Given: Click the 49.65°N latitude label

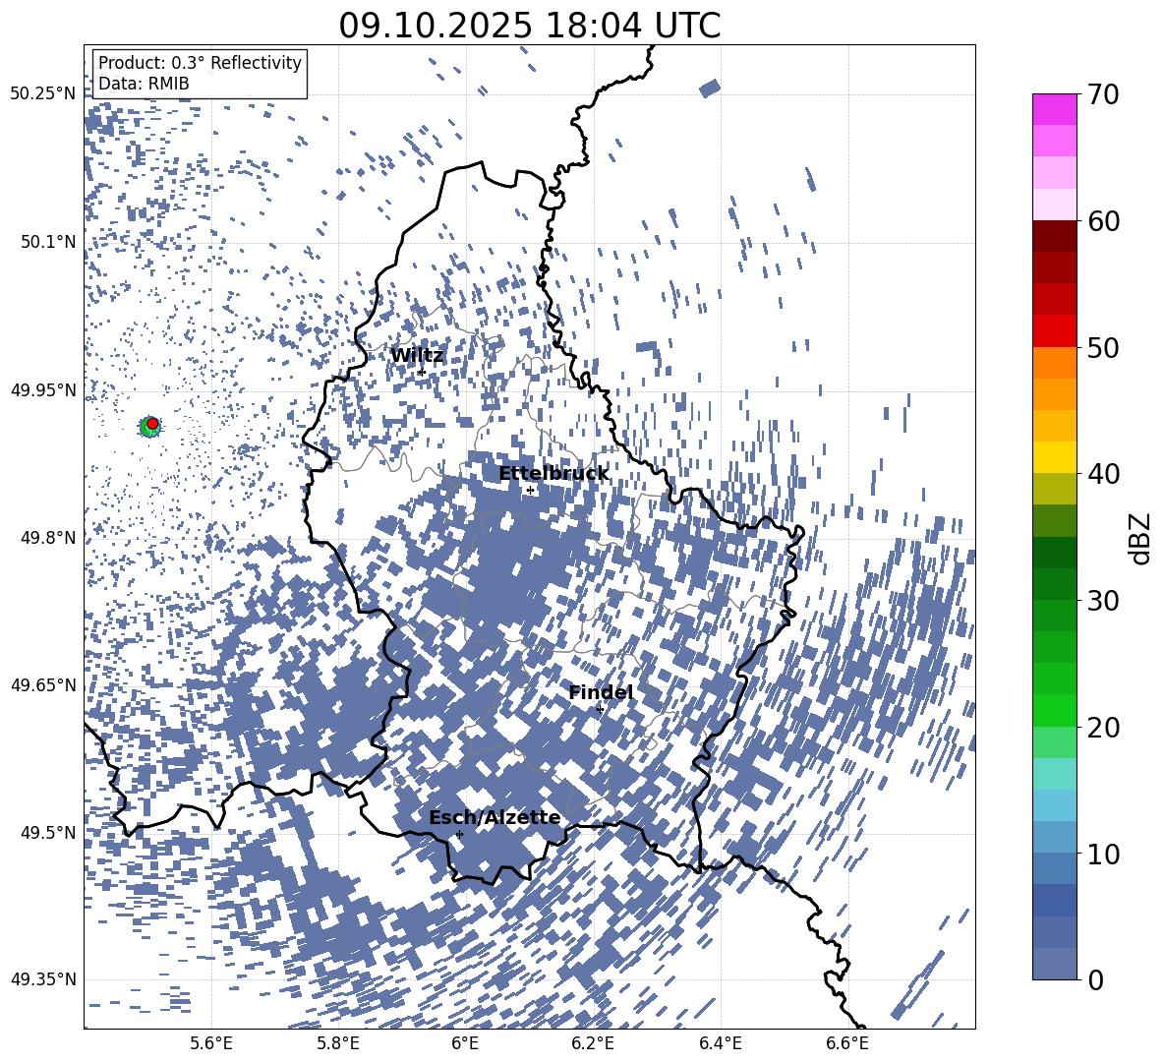Looking at the screenshot, I should pos(43,684).
